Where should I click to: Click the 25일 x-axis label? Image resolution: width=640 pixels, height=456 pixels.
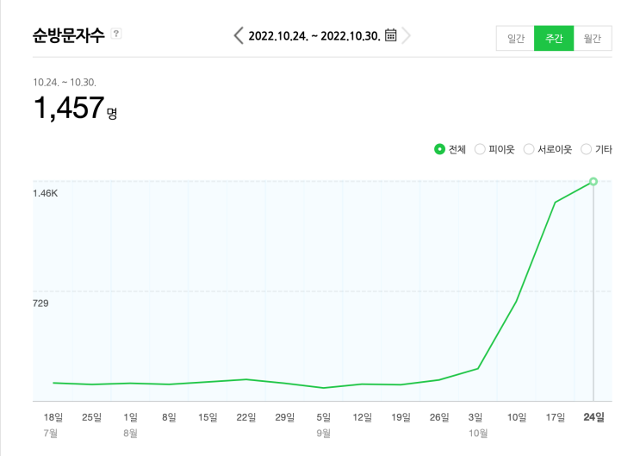point(92,417)
